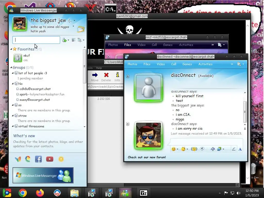The image size is (264, 198).
Task: Click the YouTube icon in Messenger bottom bar
Action: point(50,159)
